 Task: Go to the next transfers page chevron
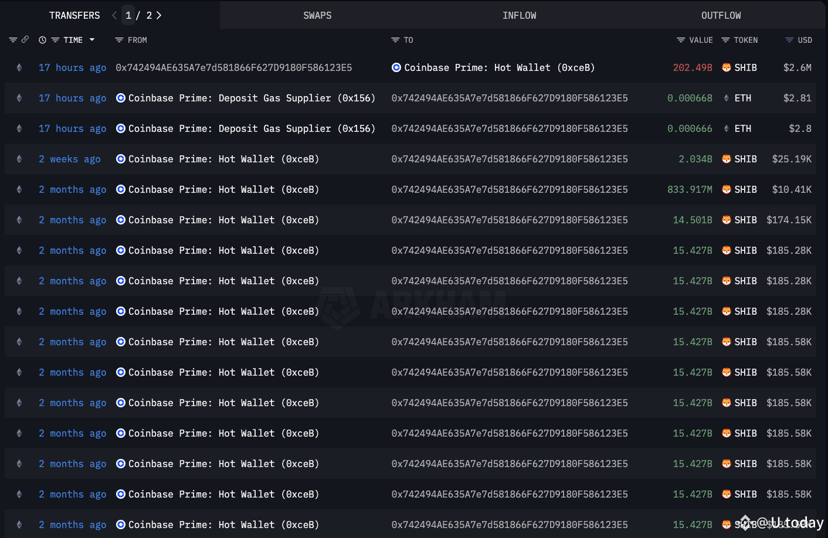pos(158,15)
